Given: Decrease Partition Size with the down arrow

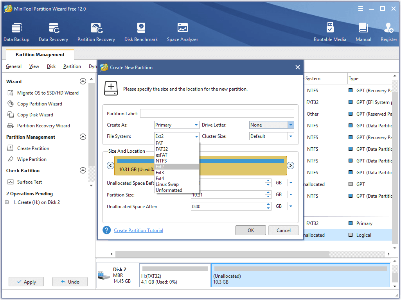Looking at the screenshot, I should pos(268,196).
